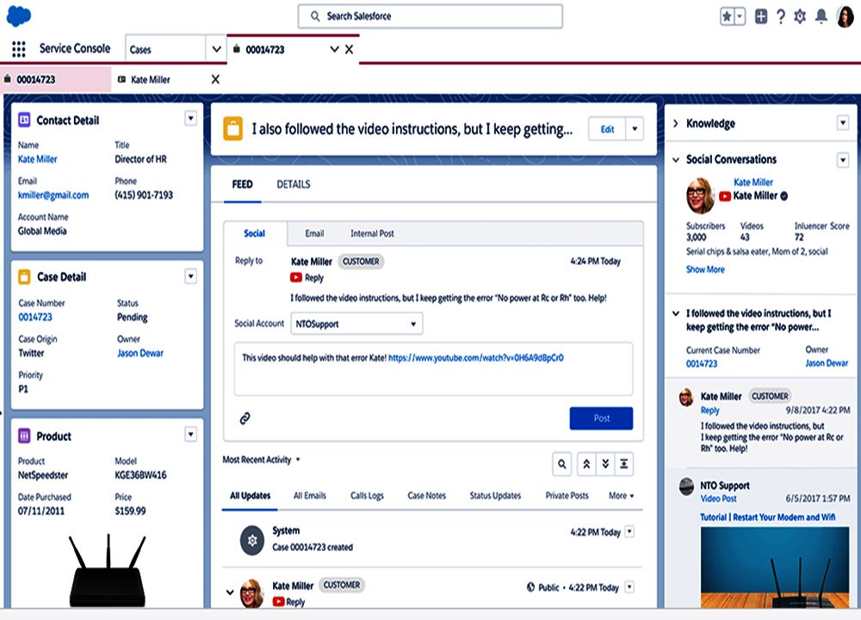
Task: Open the dropdown beside the Edit button
Action: pos(635,129)
